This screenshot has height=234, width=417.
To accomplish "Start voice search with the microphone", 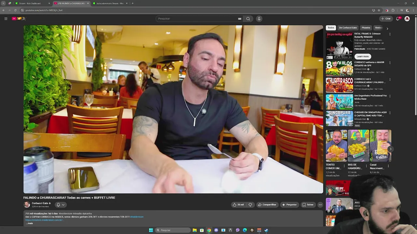I will 259,19.
